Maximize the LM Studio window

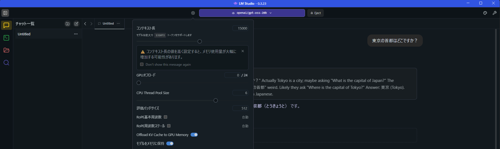(x=481, y=3)
